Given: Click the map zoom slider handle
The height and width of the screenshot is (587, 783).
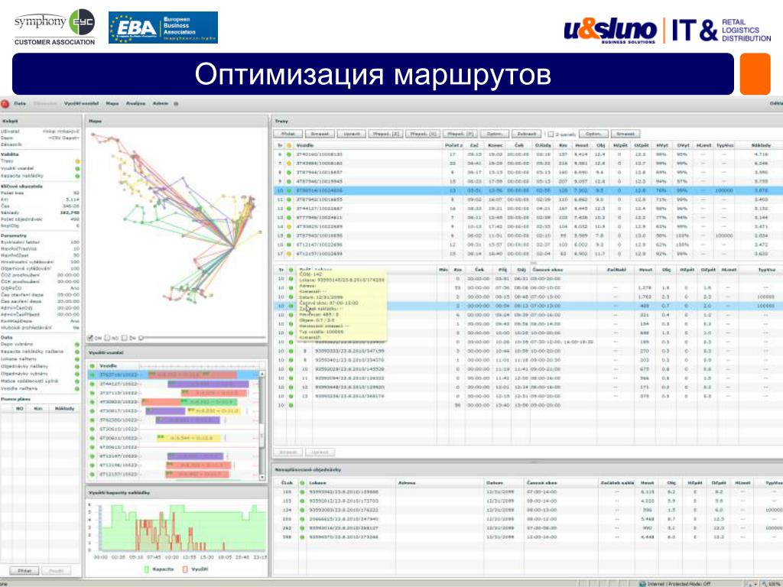Looking at the screenshot, I should click(x=141, y=338).
